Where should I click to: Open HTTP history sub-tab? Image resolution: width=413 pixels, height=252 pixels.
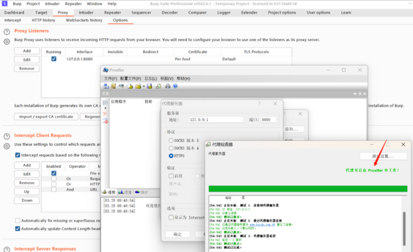coord(43,20)
